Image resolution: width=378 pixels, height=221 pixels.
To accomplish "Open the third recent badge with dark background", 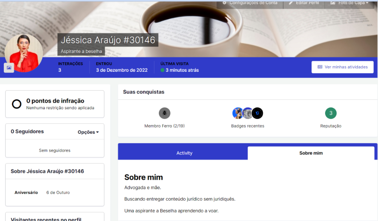I will [x=257, y=113].
